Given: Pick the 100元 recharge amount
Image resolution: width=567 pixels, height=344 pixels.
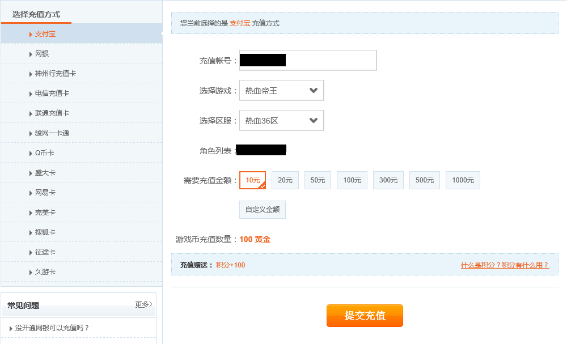Looking at the screenshot, I should [x=352, y=180].
